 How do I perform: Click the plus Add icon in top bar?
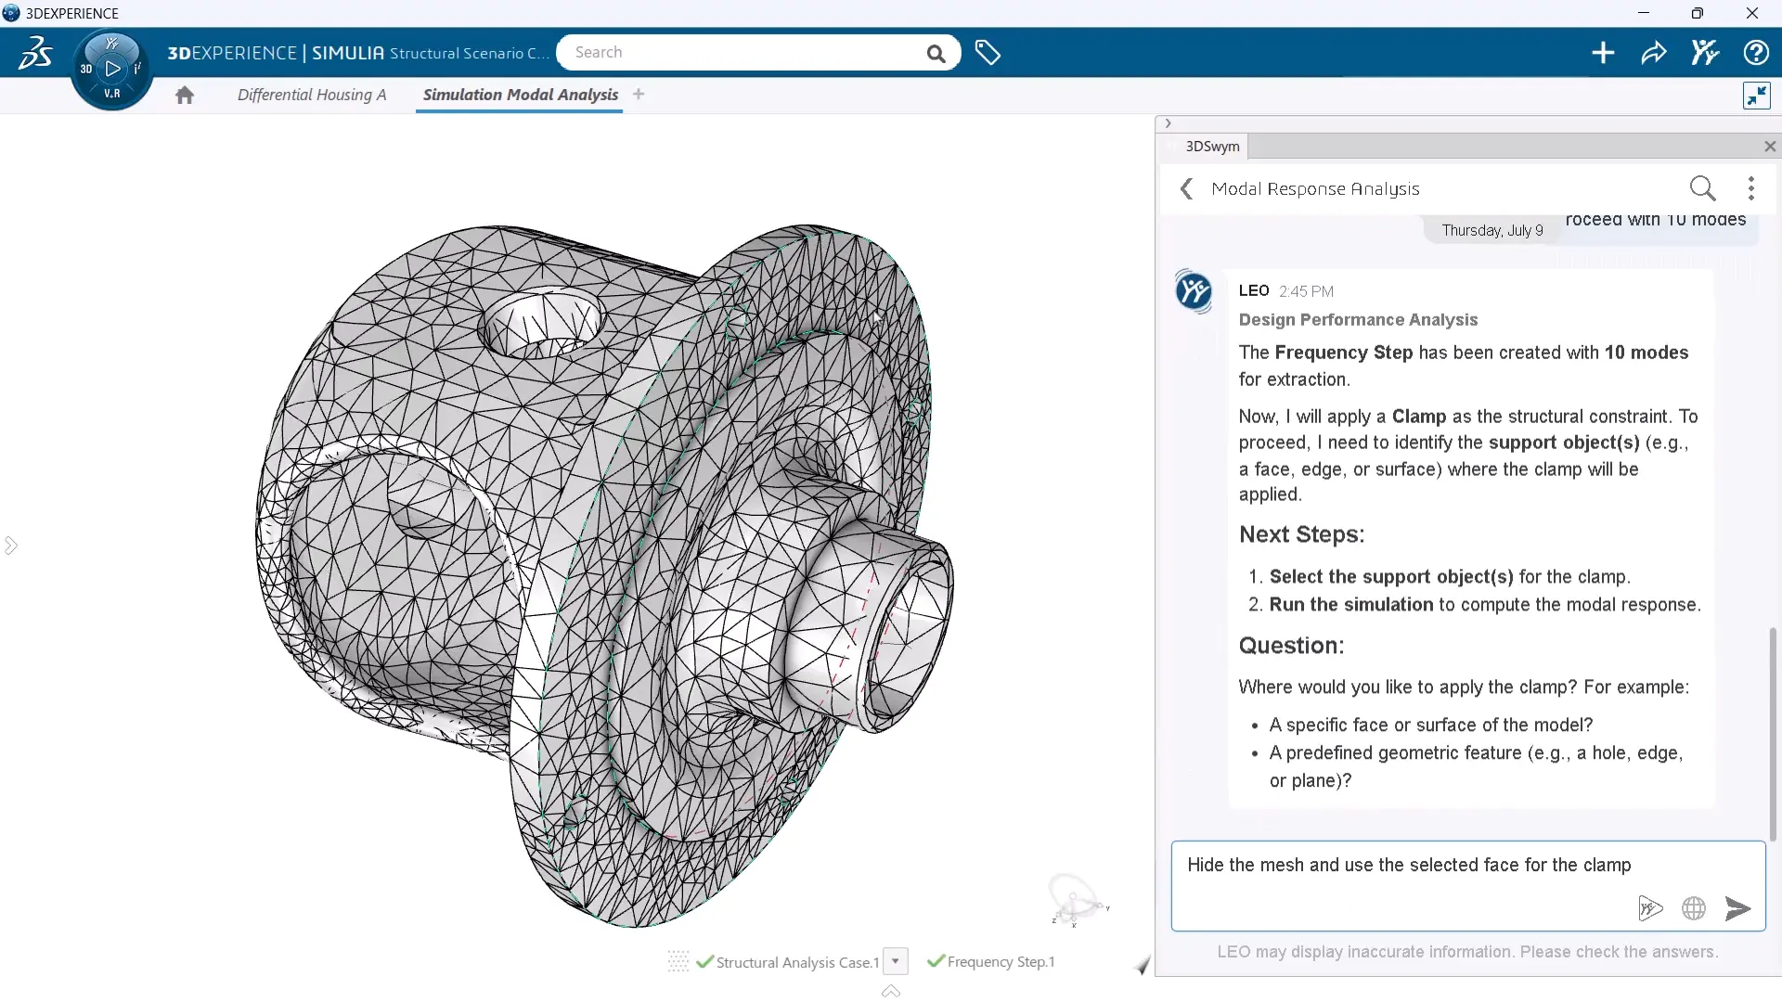coord(1603,53)
